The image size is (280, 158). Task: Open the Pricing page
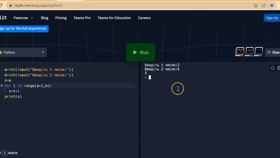pyautogui.click(x=61, y=18)
